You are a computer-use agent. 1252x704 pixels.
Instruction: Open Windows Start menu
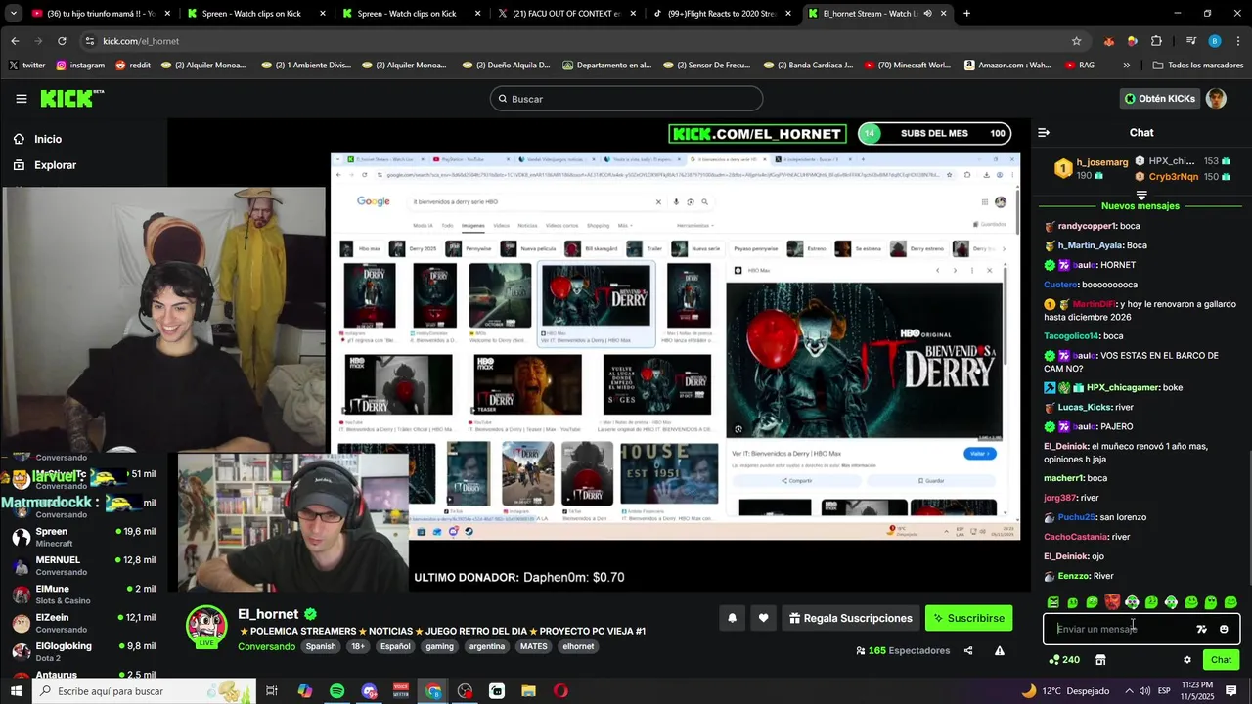16,691
